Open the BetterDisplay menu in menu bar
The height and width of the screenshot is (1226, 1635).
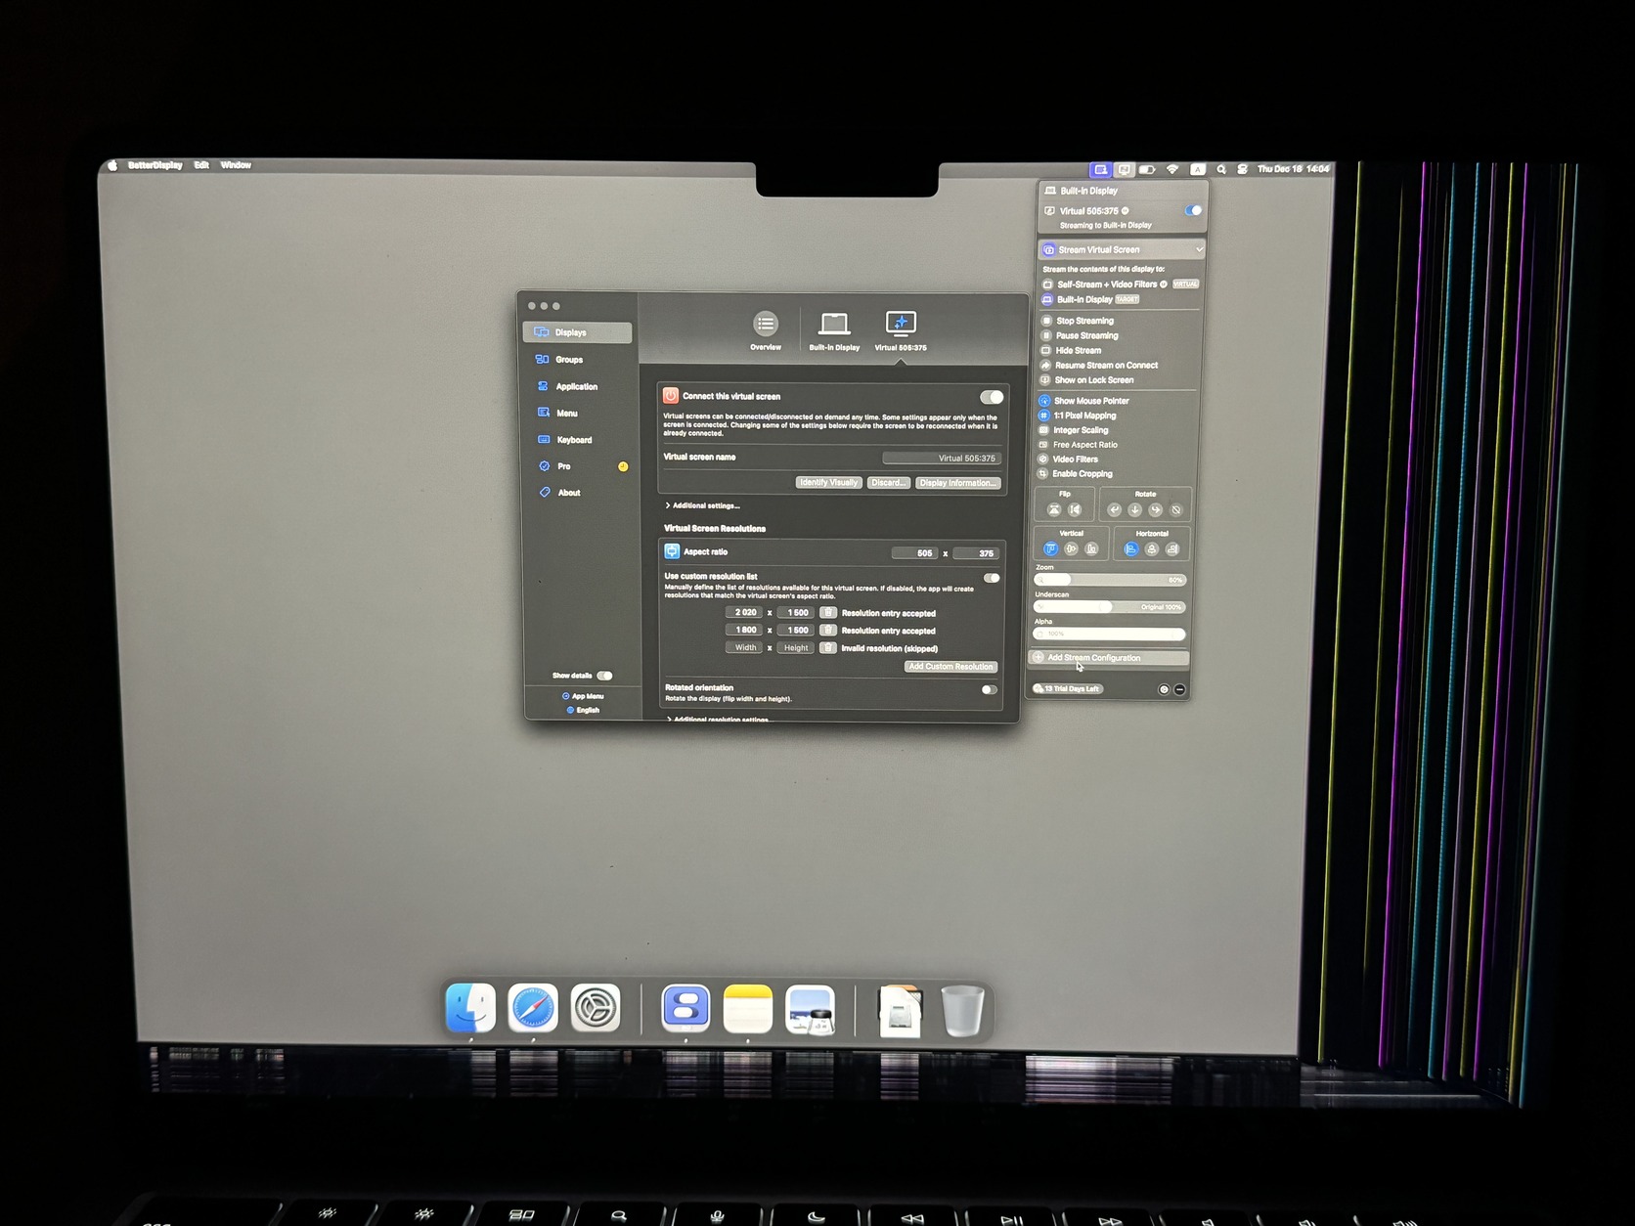tap(155, 165)
